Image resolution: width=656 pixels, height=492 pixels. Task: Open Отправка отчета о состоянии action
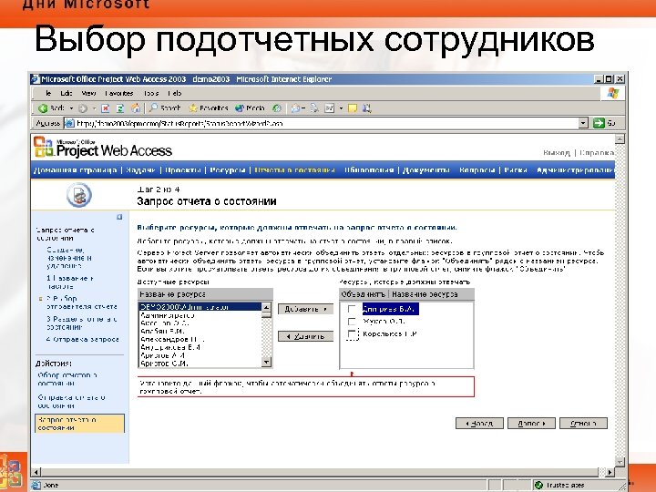click(x=71, y=401)
